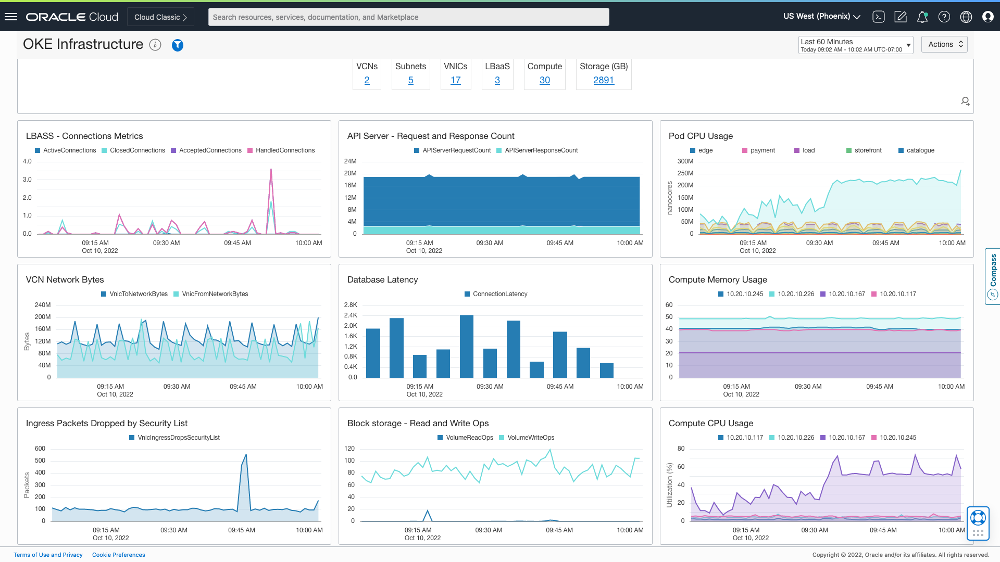Click the language globe icon
Viewport: 1000px width, 562px height.
pyautogui.click(x=966, y=17)
